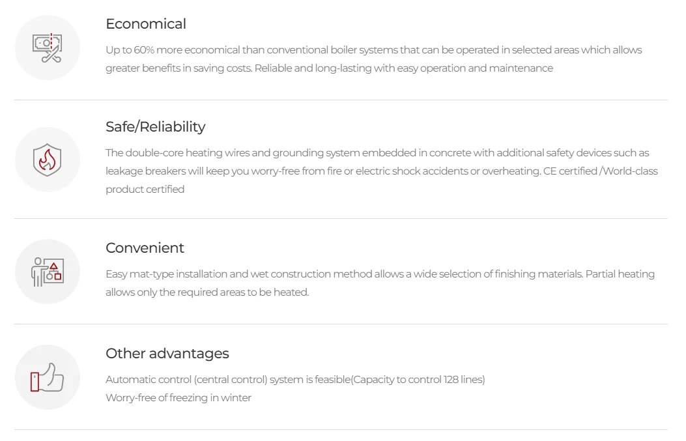The width and height of the screenshot is (686, 441).
Task: Click the money-saving scissors Economical icon
Action: tap(47, 48)
